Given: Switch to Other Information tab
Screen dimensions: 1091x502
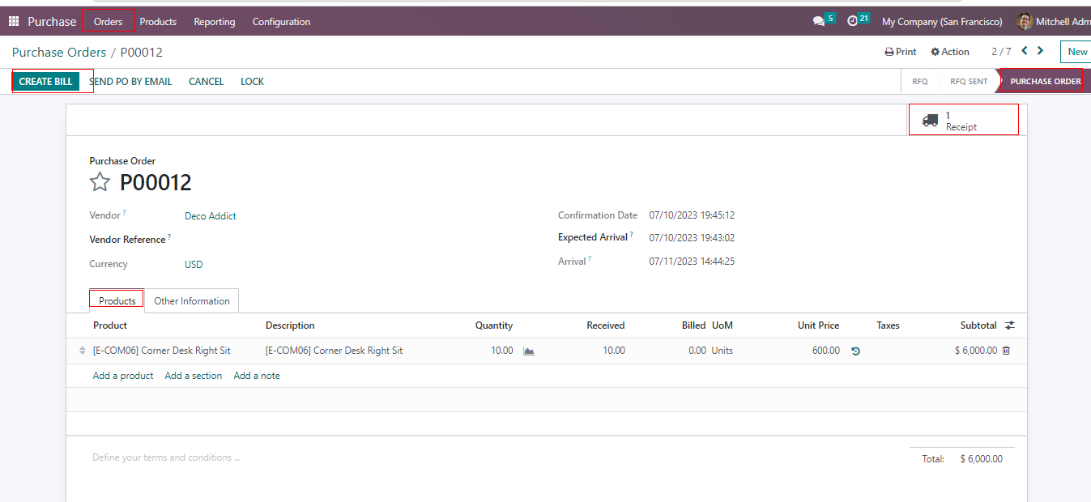Looking at the screenshot, I should (192, 301).
